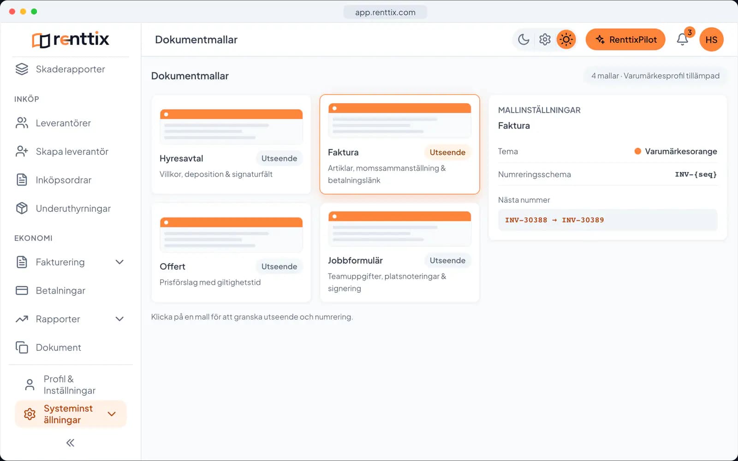The image size is (738, 461).
Task: Open HS user avatar menu
Action: coord(711,40)
